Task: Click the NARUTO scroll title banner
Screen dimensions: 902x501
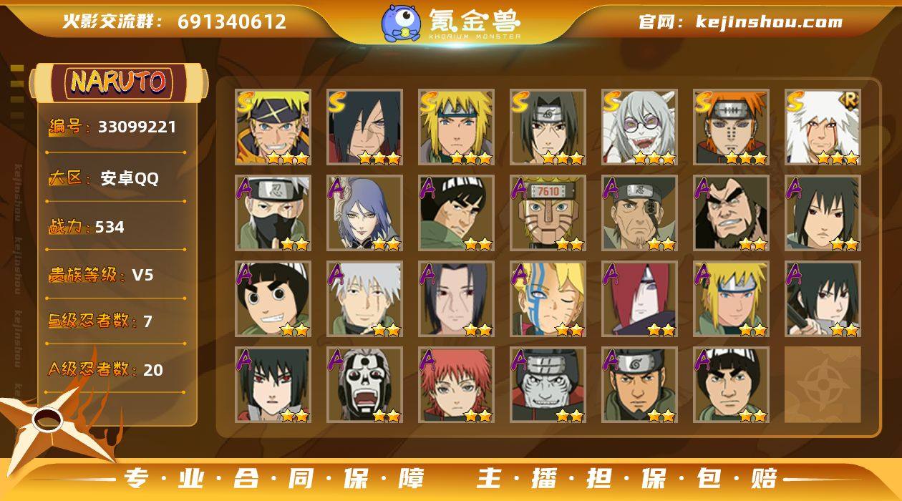Action: click(x=119, y=82)
